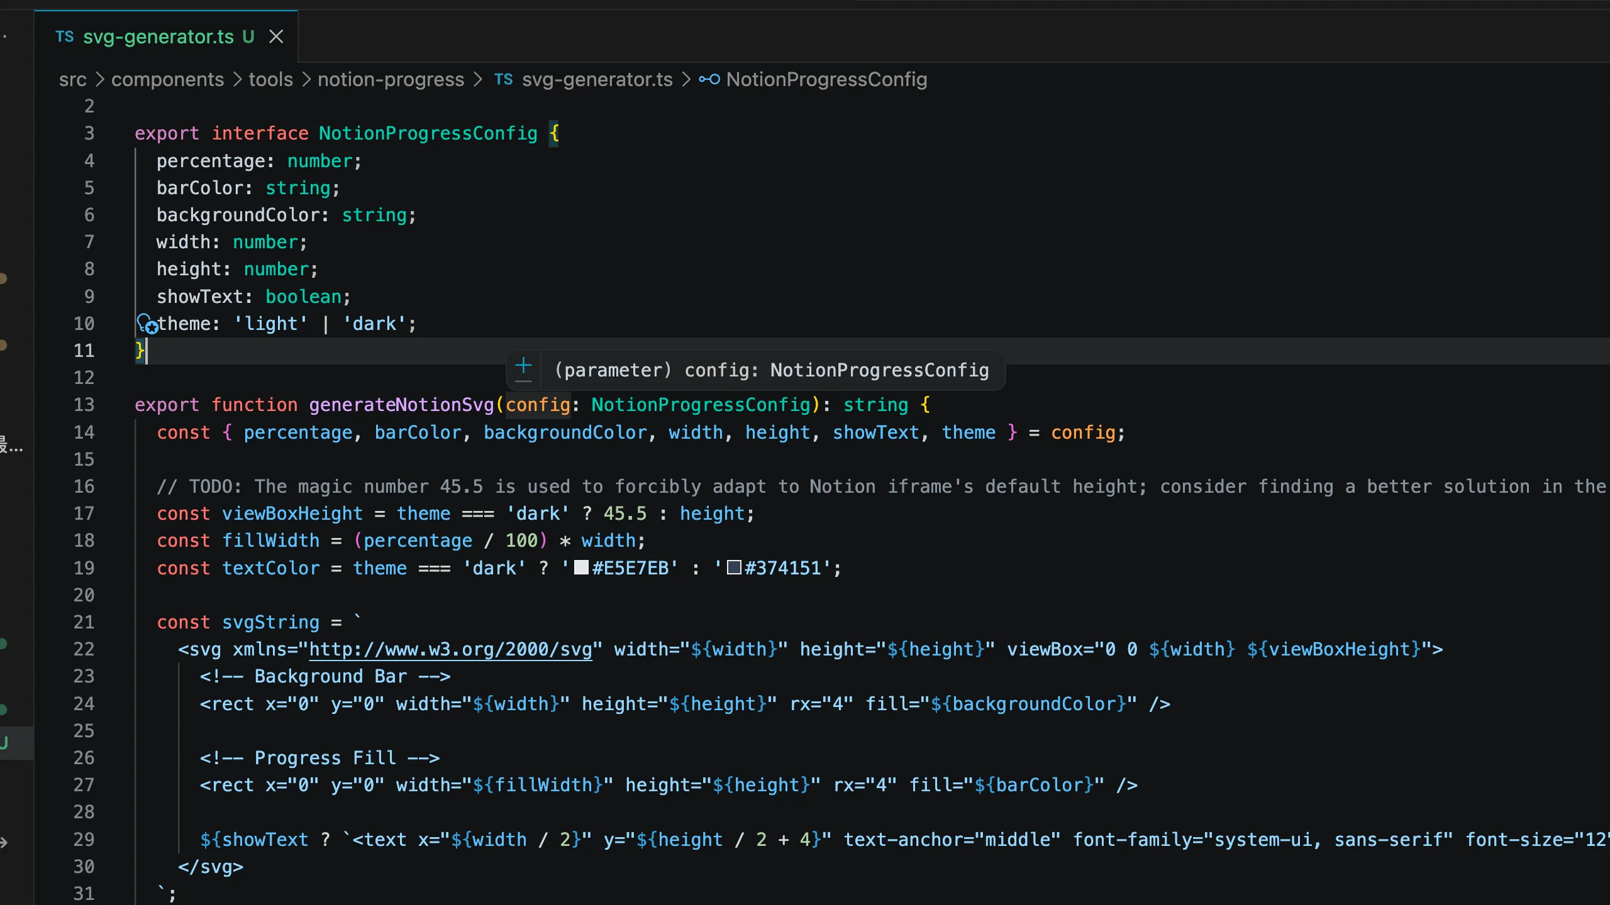Screen dimensions: 1610x905
Task: Click the TS icon in the breadcrumb
Action: tap(503, 80)
